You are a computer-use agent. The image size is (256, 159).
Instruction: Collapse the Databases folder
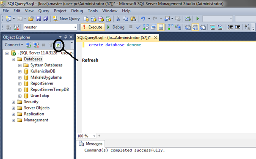click(x=14, y=60)
